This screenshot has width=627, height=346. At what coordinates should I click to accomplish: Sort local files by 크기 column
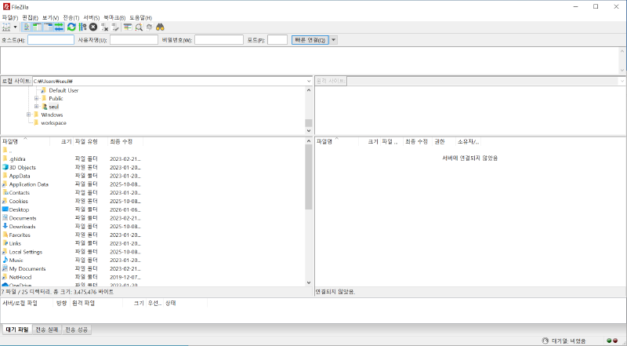click(x=61, y=141)
